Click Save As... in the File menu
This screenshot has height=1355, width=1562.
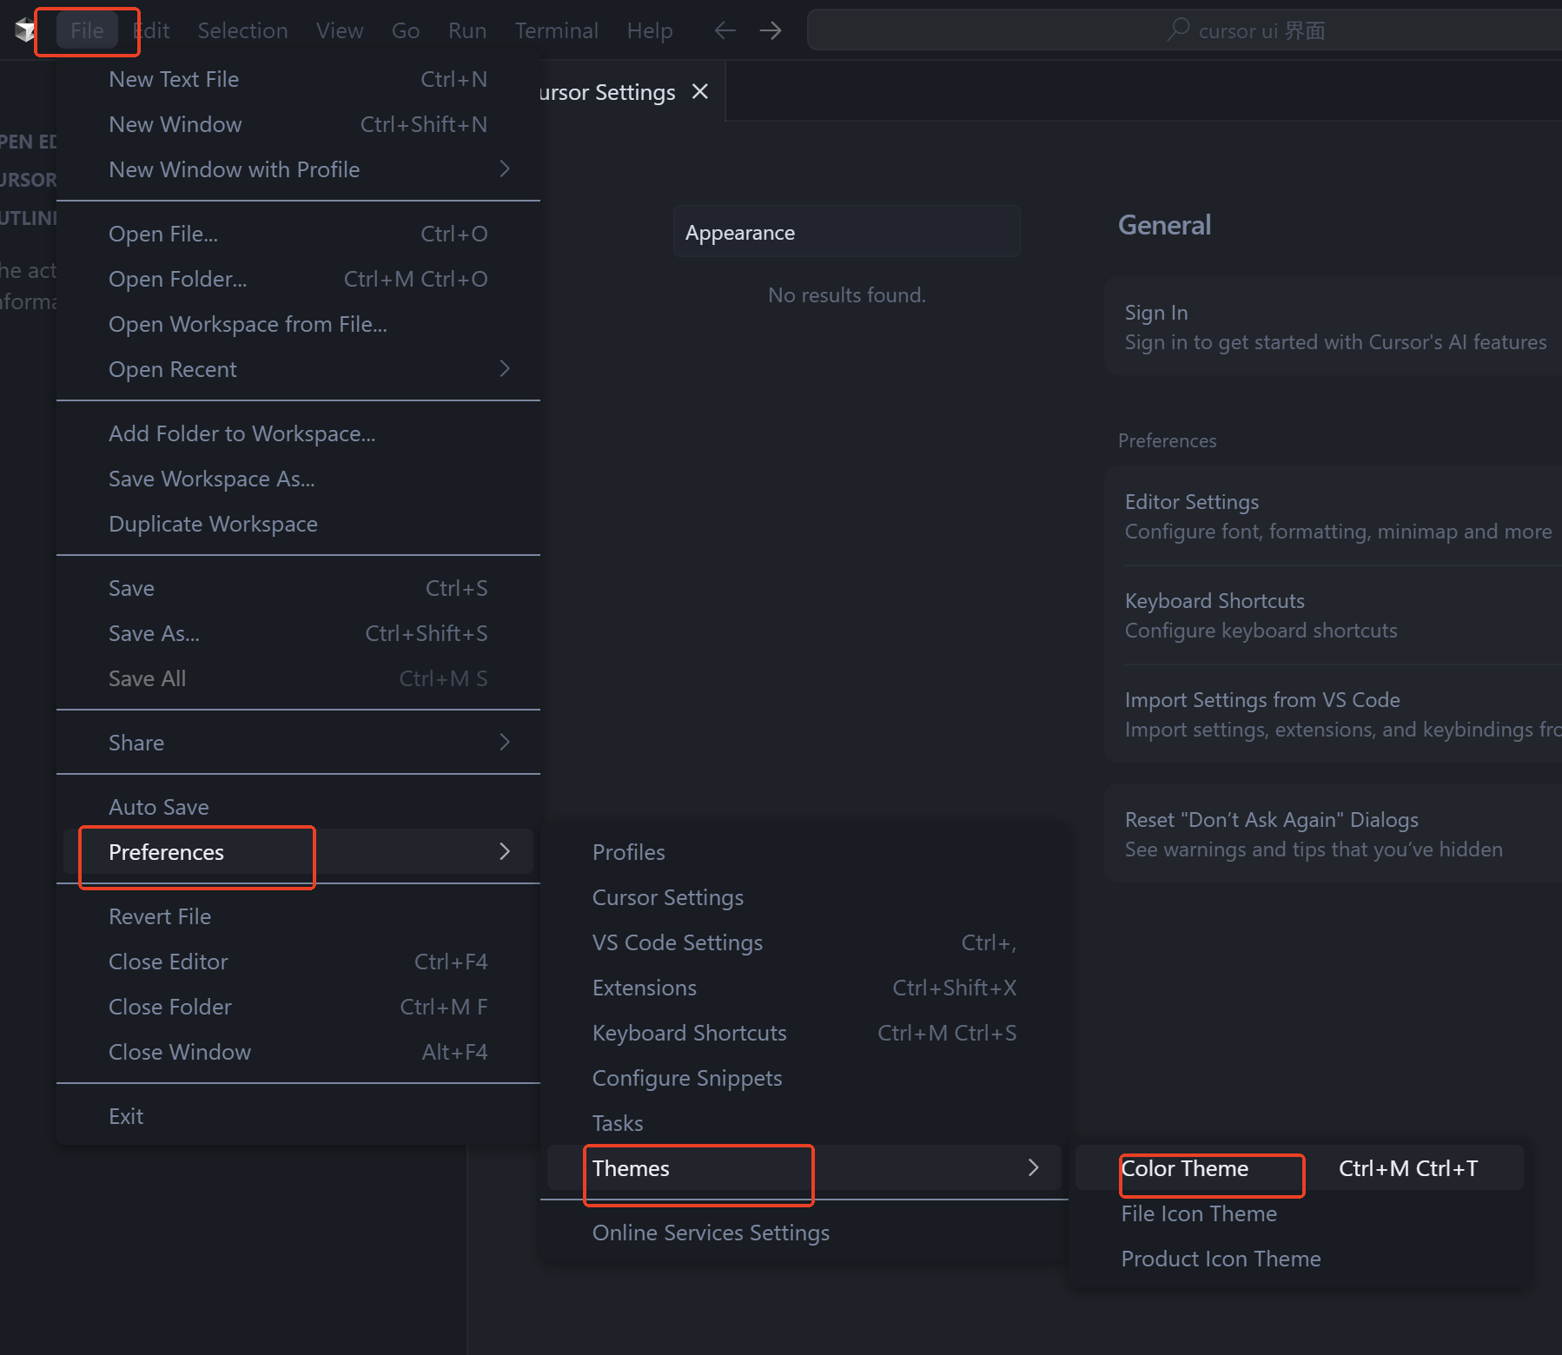click(298, 633)
